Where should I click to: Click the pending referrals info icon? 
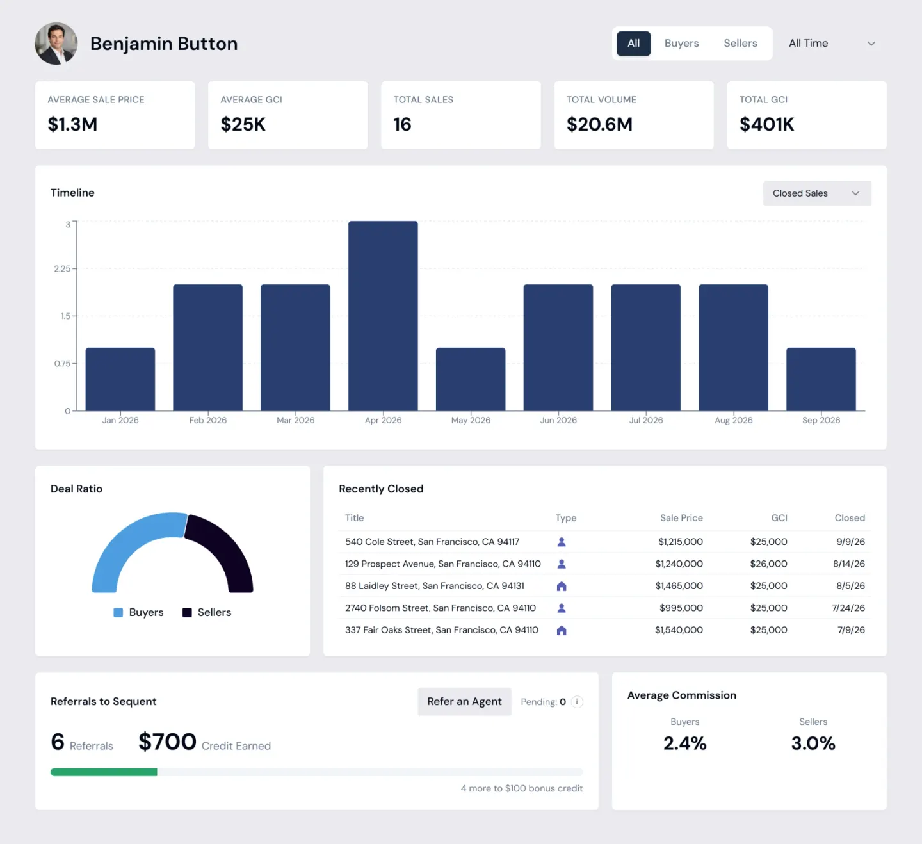pyautogui.click(x=577, y=702)
